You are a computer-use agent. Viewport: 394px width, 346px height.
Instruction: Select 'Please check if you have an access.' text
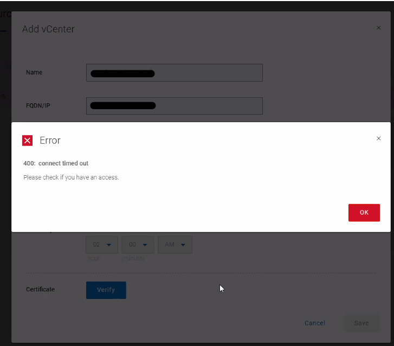[71, 177]
